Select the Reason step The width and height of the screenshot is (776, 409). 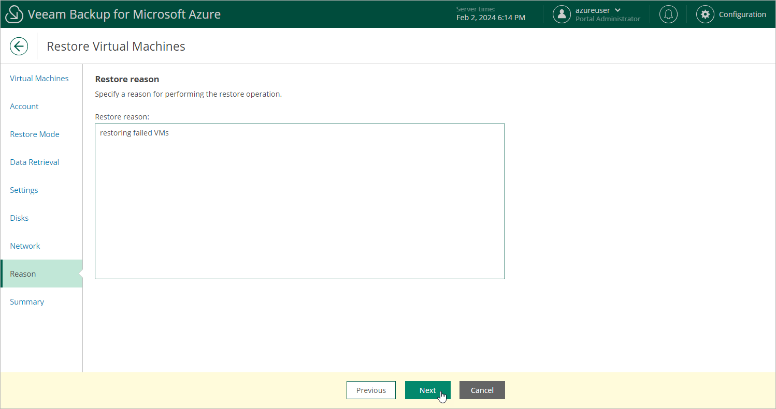pos(41,274)
